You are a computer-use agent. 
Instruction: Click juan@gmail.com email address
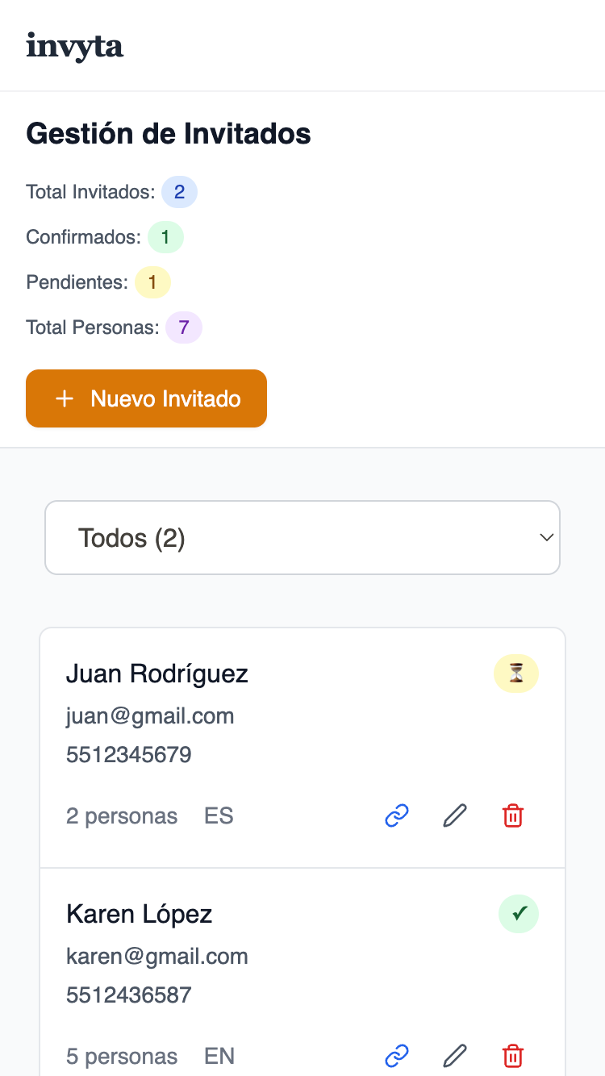150,716
